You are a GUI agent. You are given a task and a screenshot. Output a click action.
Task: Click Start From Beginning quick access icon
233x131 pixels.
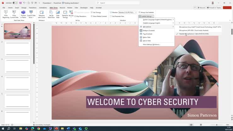(32, 3)
